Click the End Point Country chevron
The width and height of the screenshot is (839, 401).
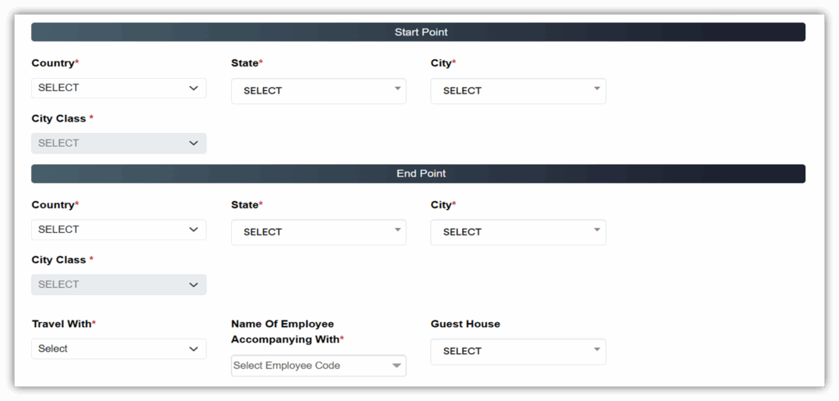click(193, 230)
